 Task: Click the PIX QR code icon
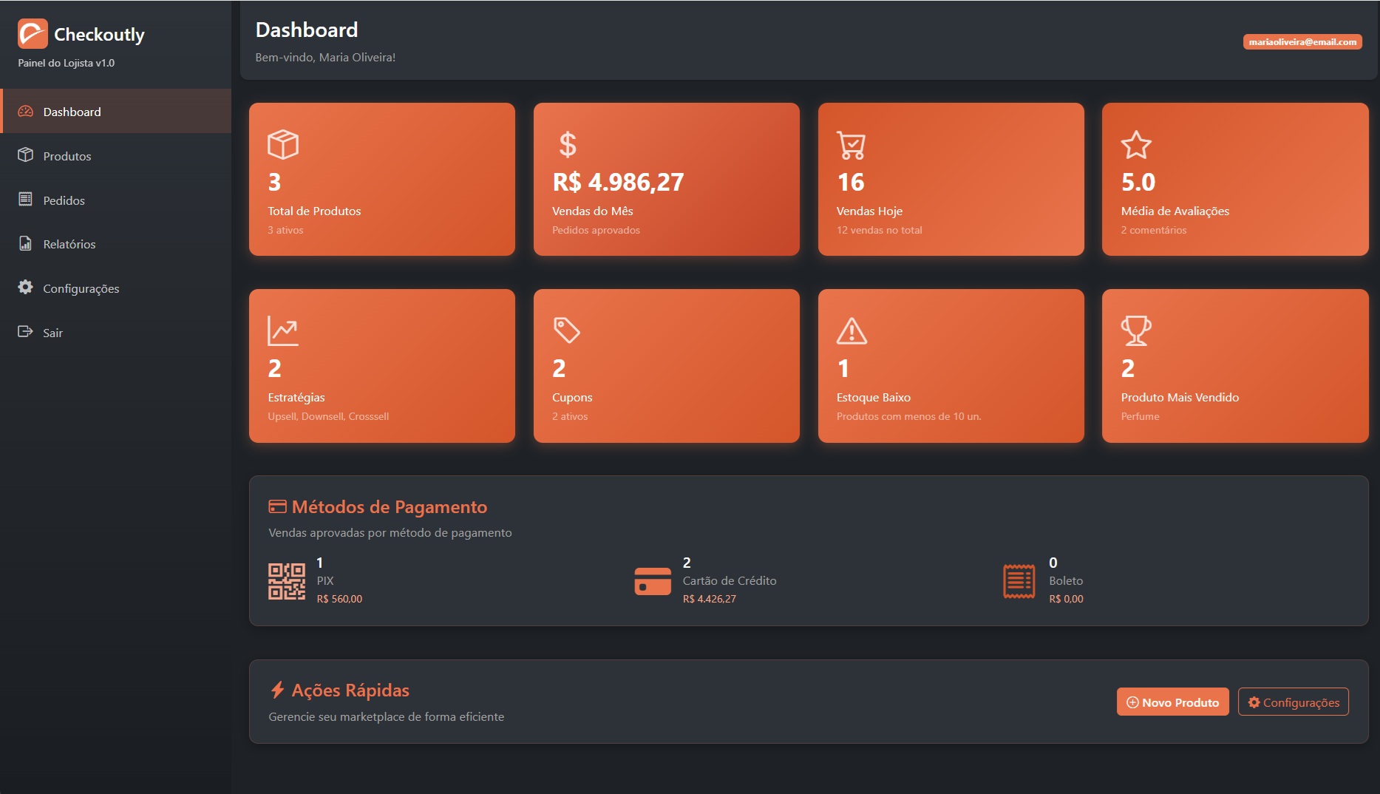(x=286, y=581)
